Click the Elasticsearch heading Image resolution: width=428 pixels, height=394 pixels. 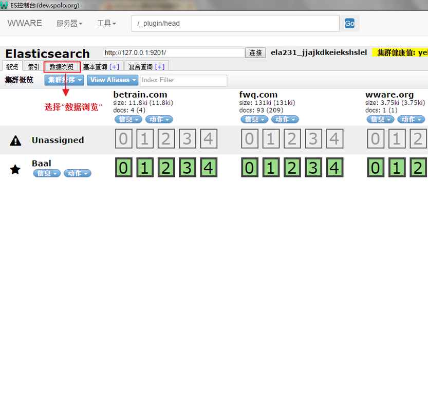(x=47, y=53)
